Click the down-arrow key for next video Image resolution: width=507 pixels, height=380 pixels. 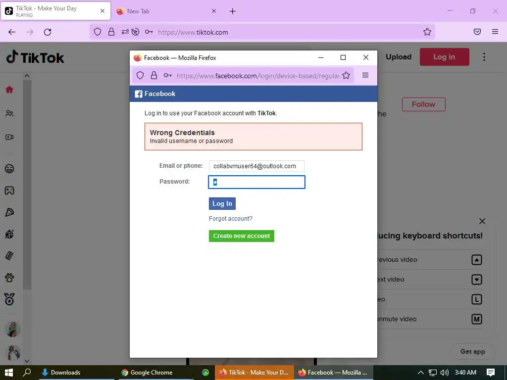(477, 280)
